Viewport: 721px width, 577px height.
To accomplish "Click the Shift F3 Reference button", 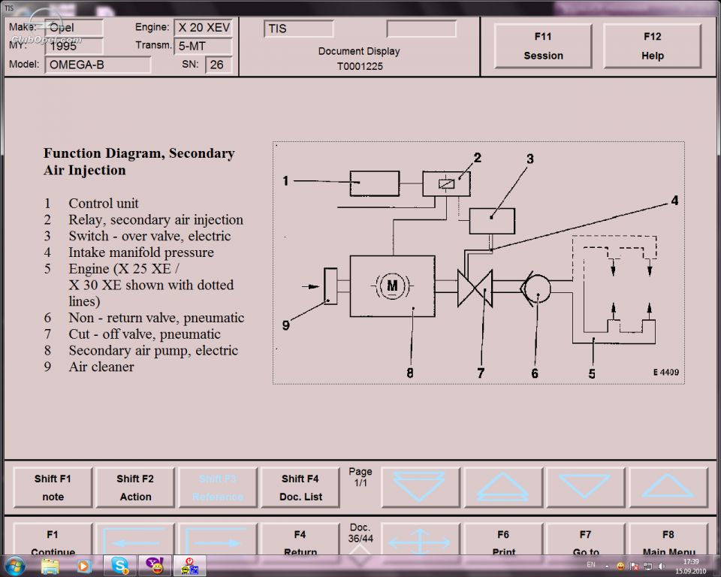I will point(218,488).
